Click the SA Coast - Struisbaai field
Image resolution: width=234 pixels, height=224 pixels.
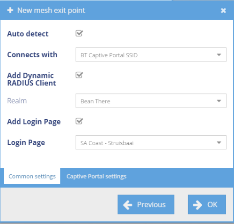151,142
